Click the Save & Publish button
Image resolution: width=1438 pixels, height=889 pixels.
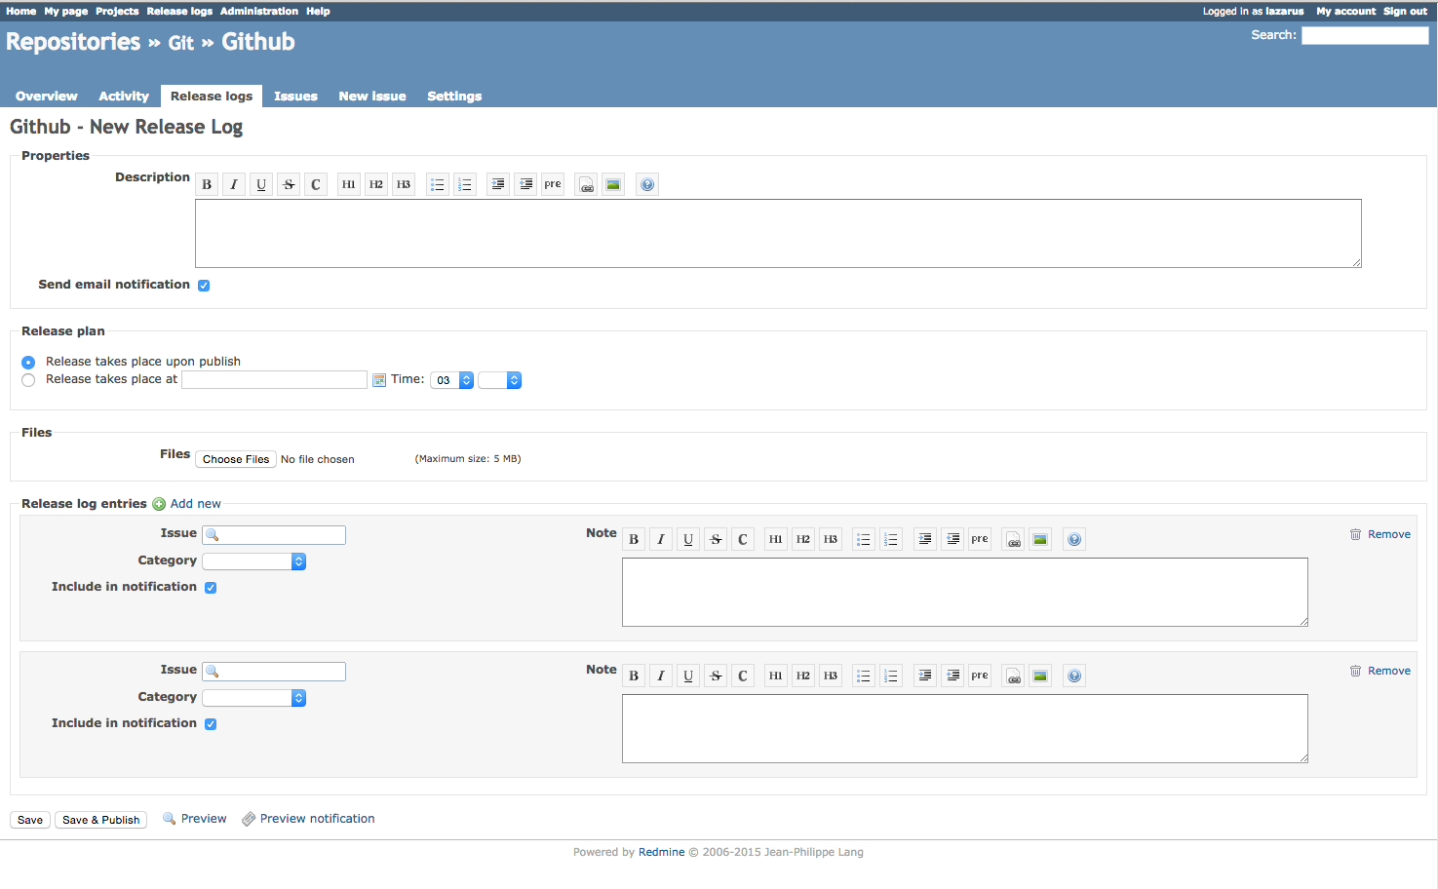tap(101, 820)
